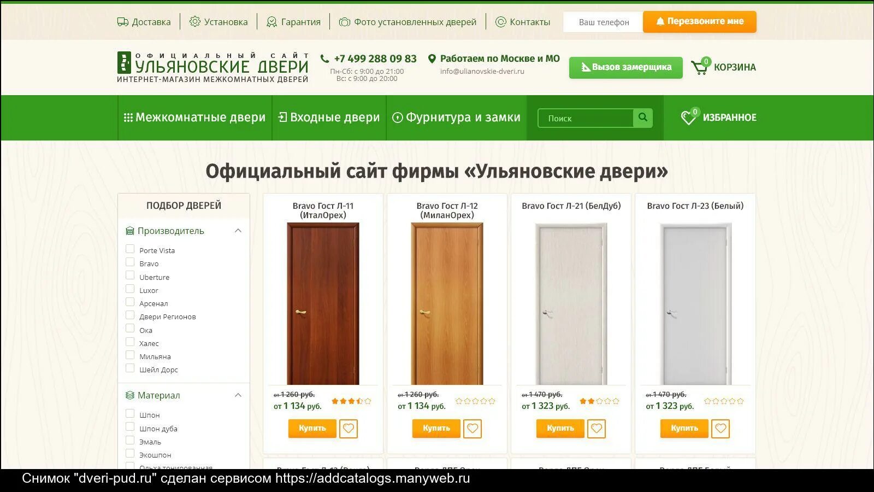Screen dimensions: 874x492
Task: Add Bravo Гост Л-23 (Белый) to favorites heart
Action: (x=721, y=429)
